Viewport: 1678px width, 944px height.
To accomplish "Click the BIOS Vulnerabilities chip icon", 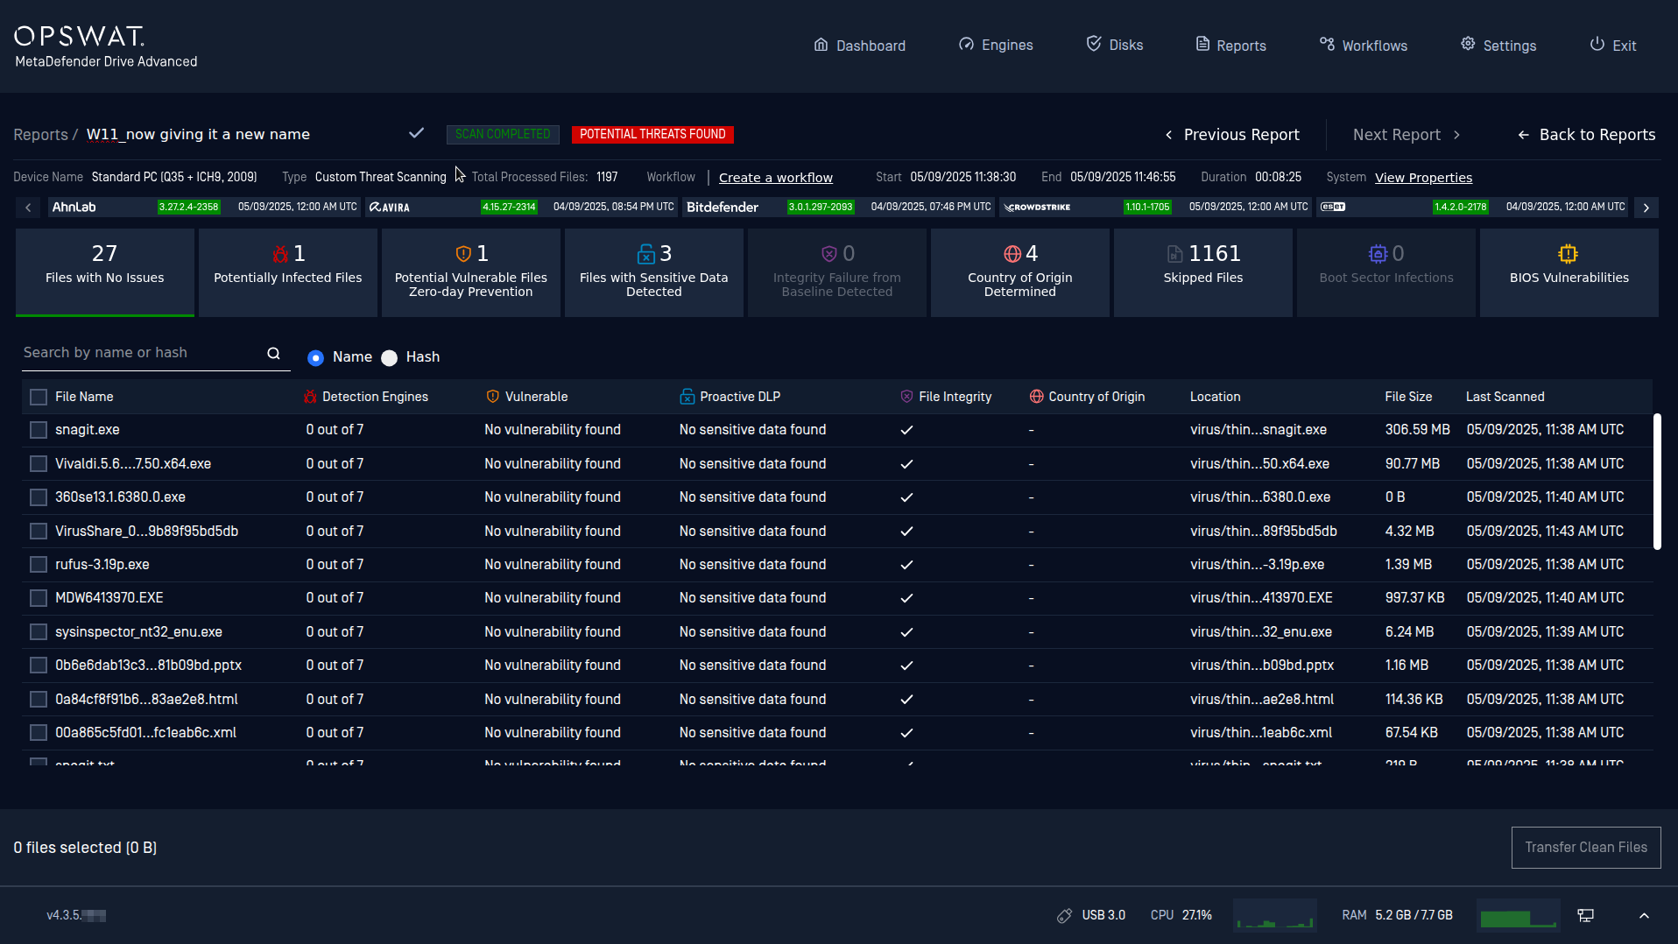I will click(x=1568, y=254).
